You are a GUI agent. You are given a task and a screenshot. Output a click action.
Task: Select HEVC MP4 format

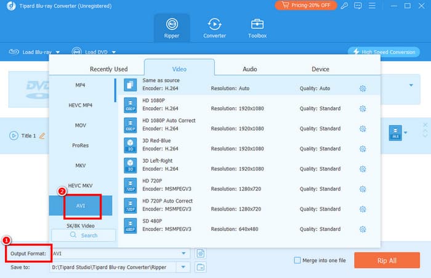pos(80,105)
